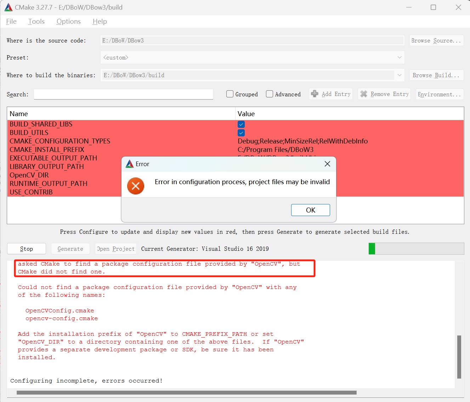Click the Name column header
This screenshot has height=402, width=470.
(x=121, y=114)
